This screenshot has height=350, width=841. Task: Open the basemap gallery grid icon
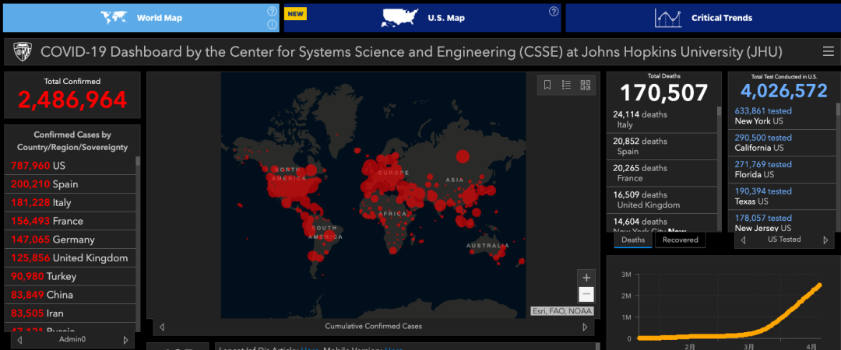[x=585, y=85]
